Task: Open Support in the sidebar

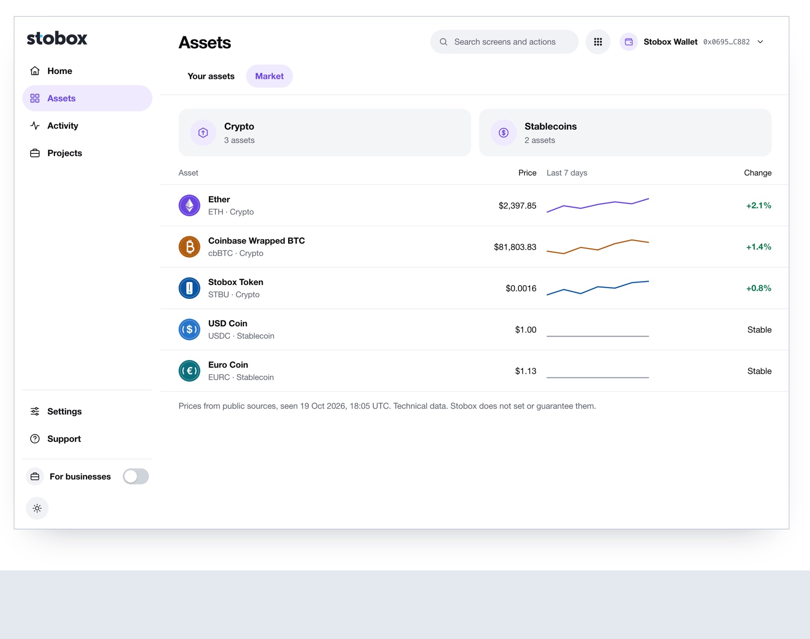Action: 87,438
